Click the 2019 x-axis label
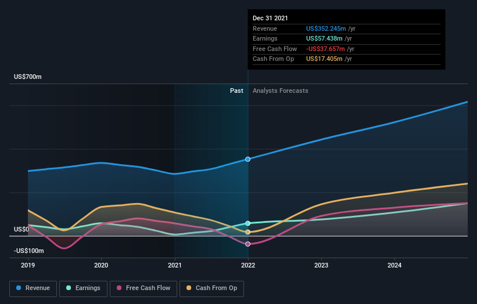This screenshot has height=304, width=477. (28, 265)
